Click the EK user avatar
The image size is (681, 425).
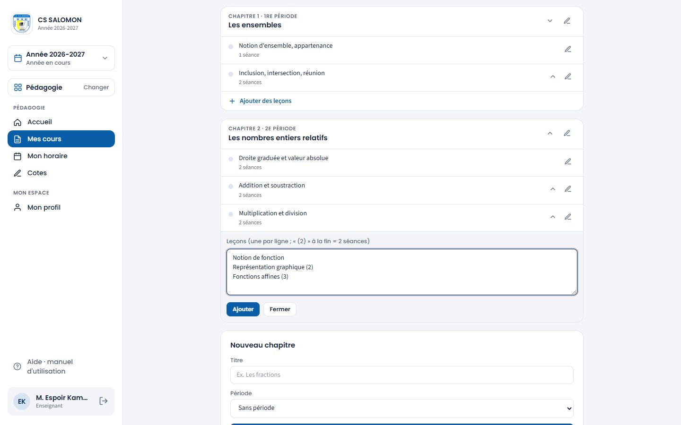click(x=22, y=401)
